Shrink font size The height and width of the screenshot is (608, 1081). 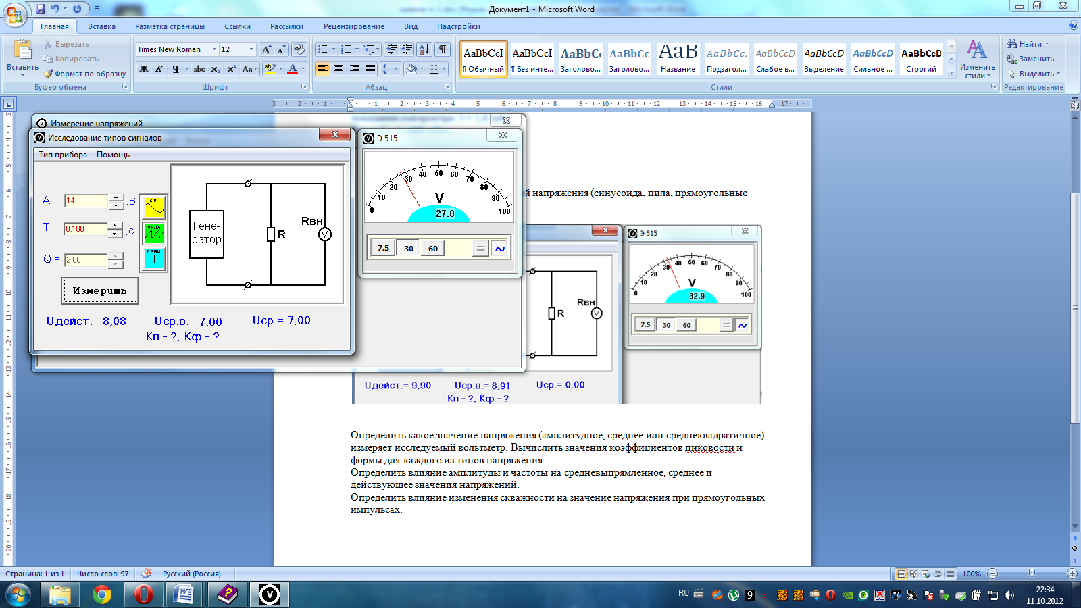(282, 49)
